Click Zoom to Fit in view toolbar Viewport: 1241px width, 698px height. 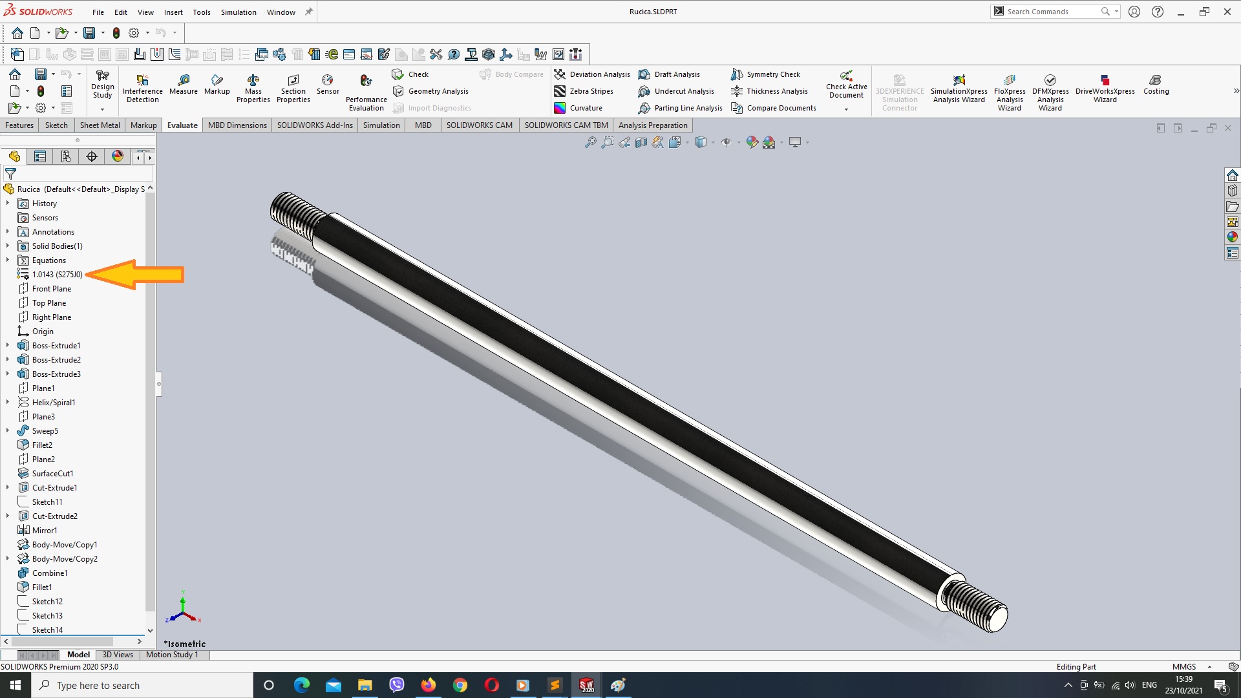pos(590,142)
